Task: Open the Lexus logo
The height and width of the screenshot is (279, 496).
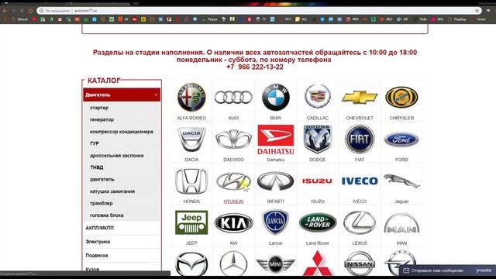Action: click(360, 222)
